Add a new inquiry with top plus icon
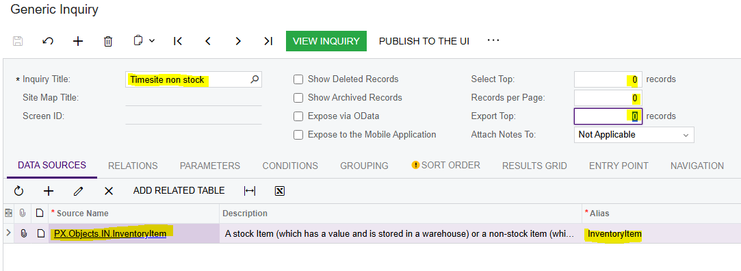The image size is (741, 271). [x=78, y=41]
